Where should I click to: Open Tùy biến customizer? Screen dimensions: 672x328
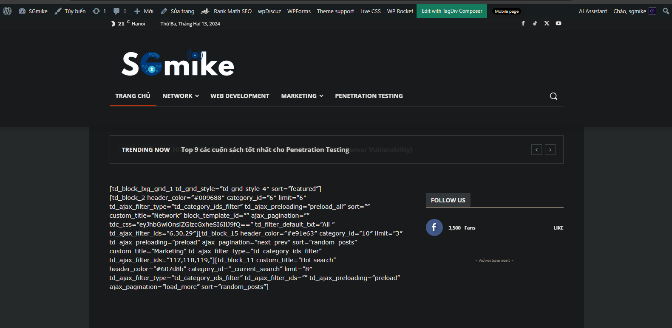[x=70, y=11]
